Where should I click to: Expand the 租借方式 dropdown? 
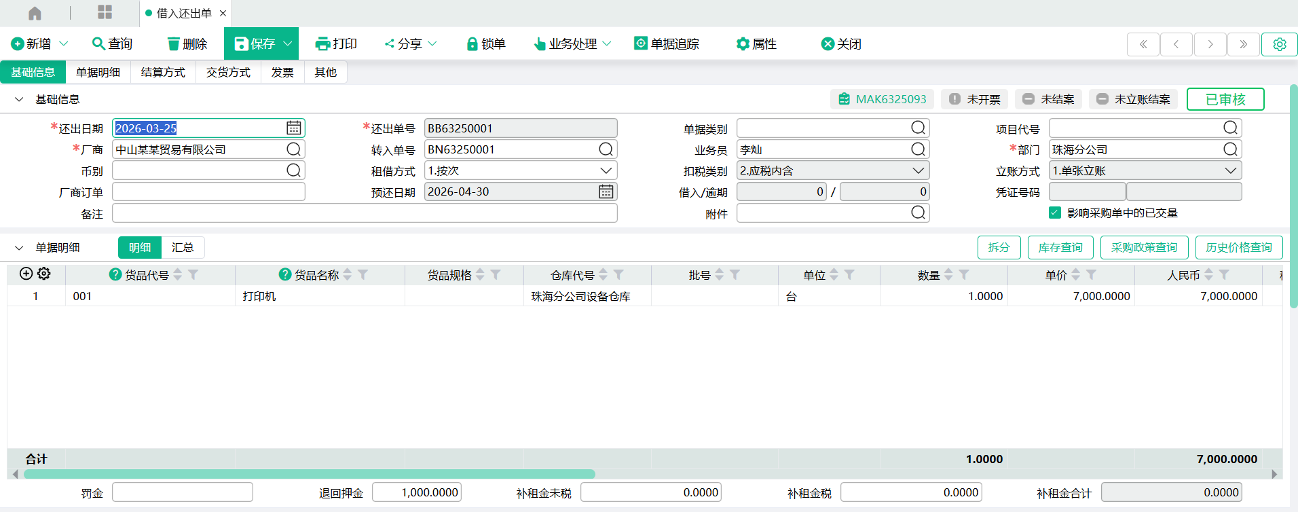point(606,170)
